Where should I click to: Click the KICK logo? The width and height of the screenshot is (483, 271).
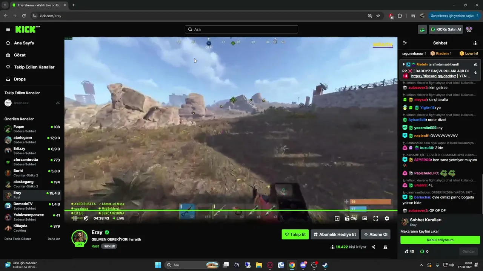click(28, 29)
